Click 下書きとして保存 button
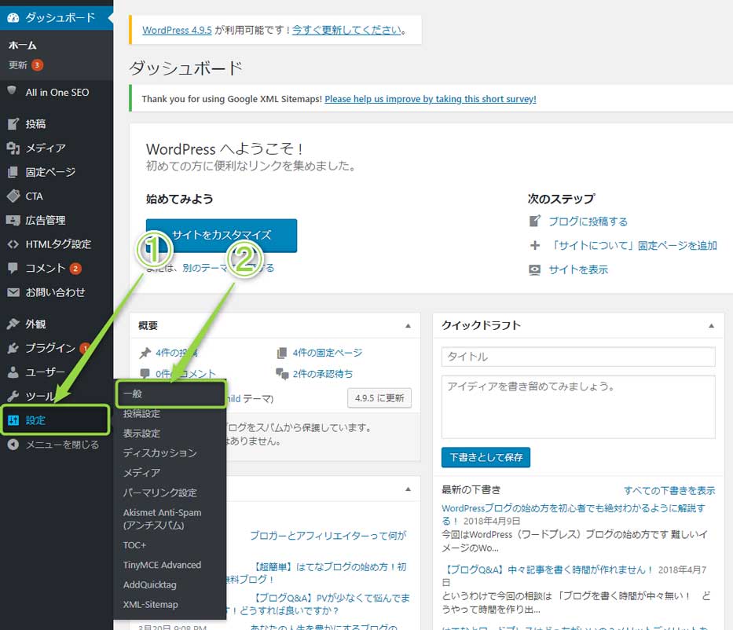The image size is (733, 630). pos(486,457)
